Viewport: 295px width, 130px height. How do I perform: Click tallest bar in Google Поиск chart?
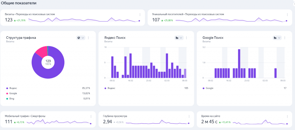[239, 63]
